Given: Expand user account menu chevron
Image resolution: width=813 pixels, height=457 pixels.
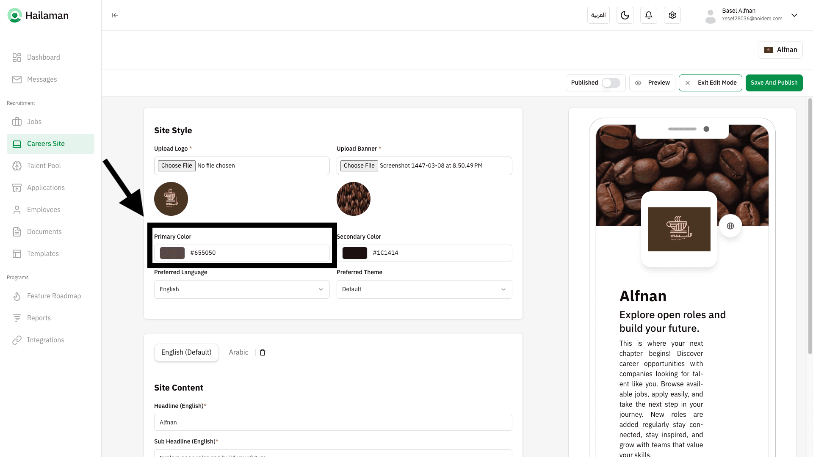Looking at the screenshot, I should 794,15.
